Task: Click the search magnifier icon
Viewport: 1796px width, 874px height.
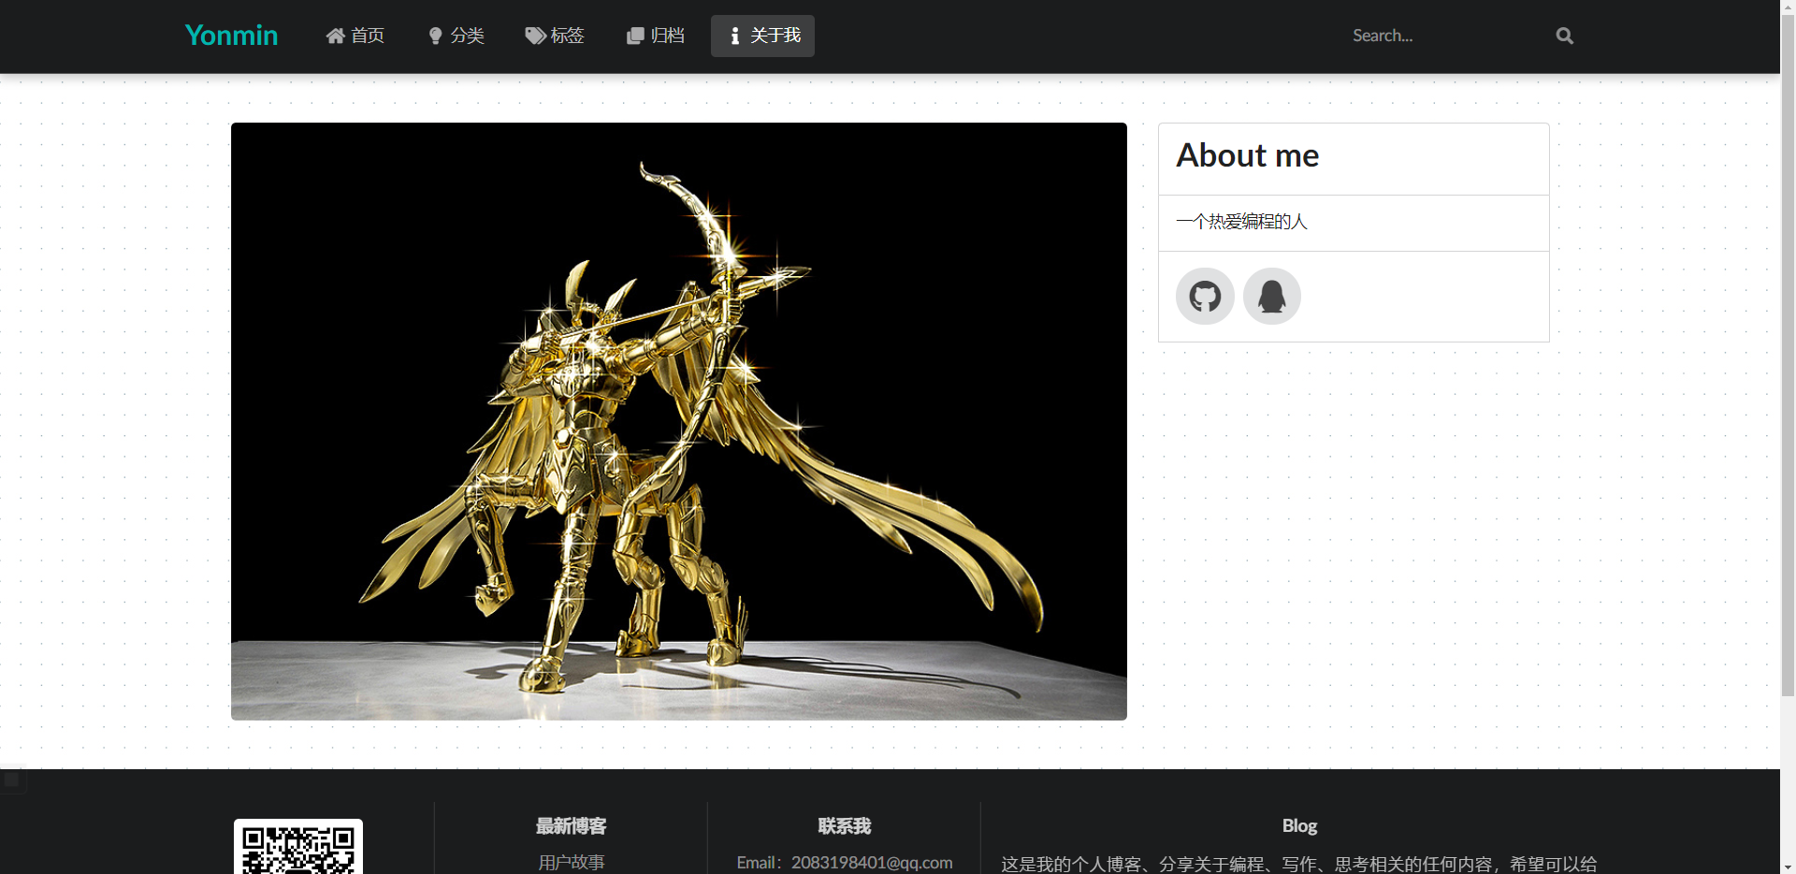Action: coord(1564,36)
